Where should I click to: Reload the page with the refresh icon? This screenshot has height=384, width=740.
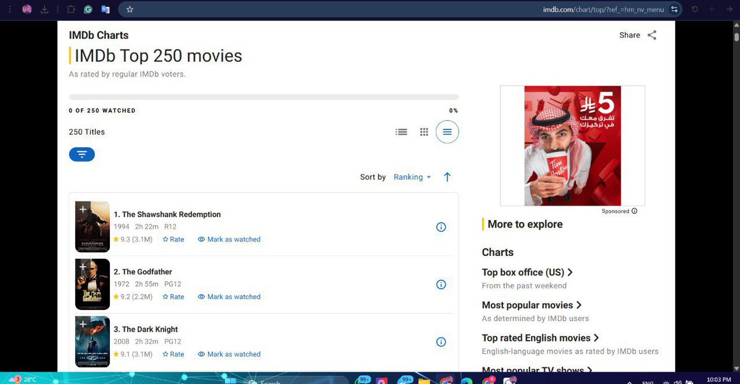click(695, 9)
